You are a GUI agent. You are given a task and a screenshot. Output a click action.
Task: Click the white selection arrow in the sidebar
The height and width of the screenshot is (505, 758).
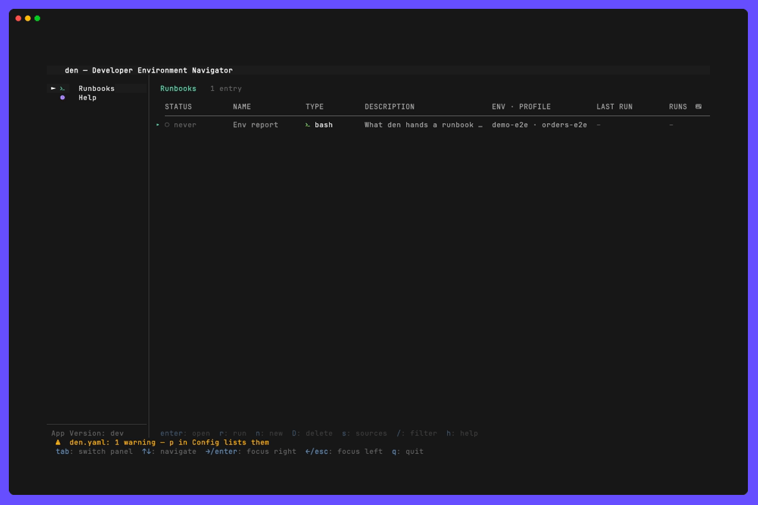53,88
